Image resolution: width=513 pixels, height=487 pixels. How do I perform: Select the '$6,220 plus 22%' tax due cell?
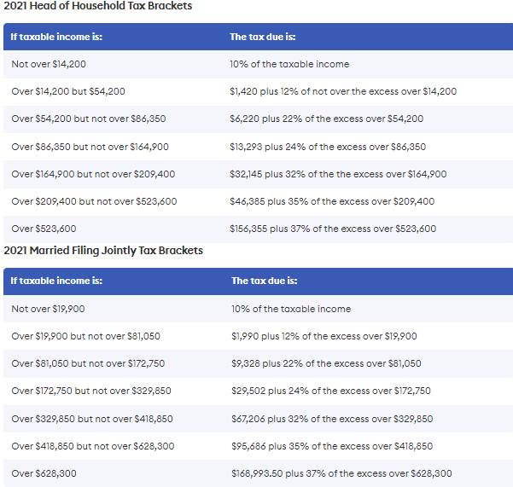tap(327, 119)
